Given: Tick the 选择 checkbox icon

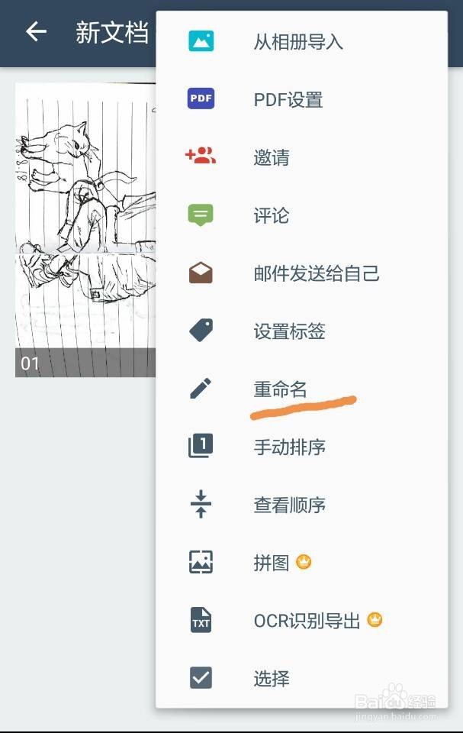Looking at the screenshot, I should pyautogui.click(x=201, y=678).
